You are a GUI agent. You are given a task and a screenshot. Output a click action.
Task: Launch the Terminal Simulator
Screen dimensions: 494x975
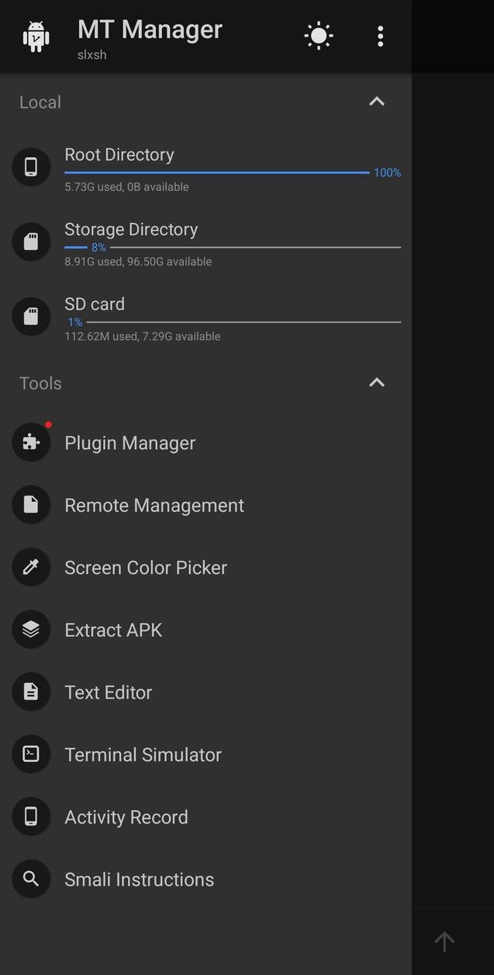point(143,754)
